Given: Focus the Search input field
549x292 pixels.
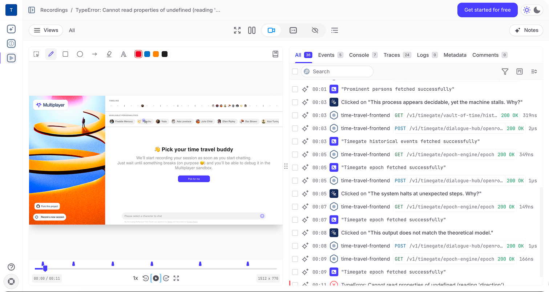Looking at the screenshot, I should pos(337,71).
